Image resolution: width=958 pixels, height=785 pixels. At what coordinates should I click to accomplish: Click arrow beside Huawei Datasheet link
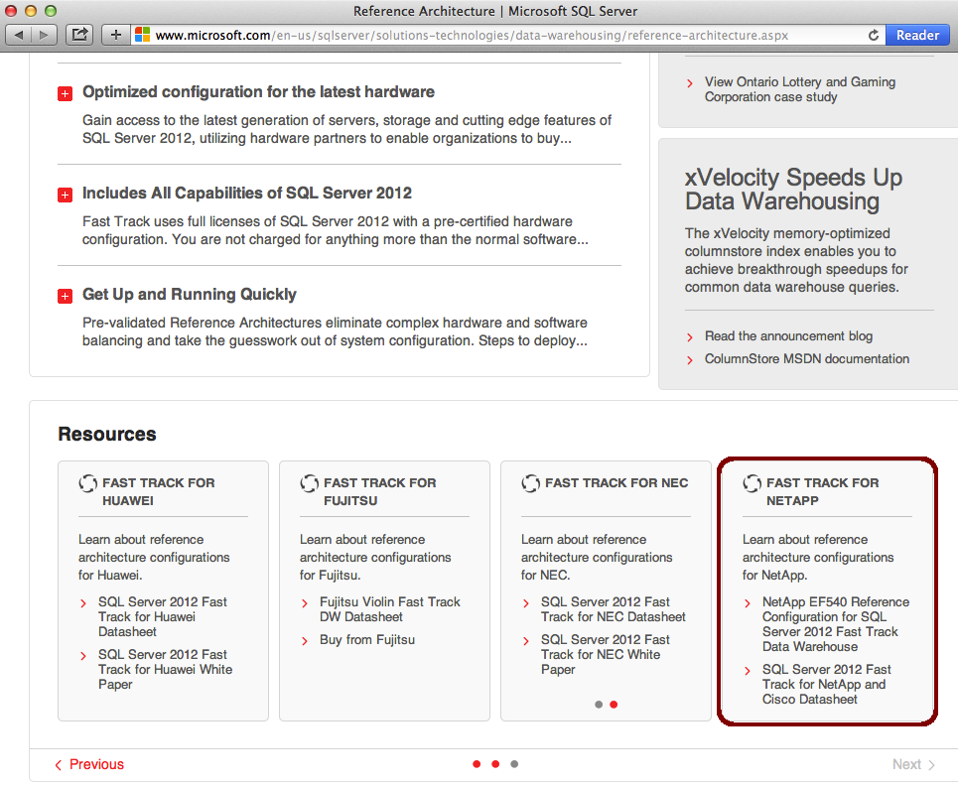(83, 603)
